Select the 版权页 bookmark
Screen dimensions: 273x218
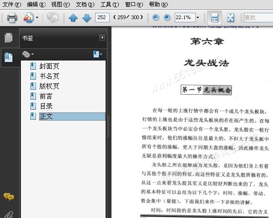[49, 86]
